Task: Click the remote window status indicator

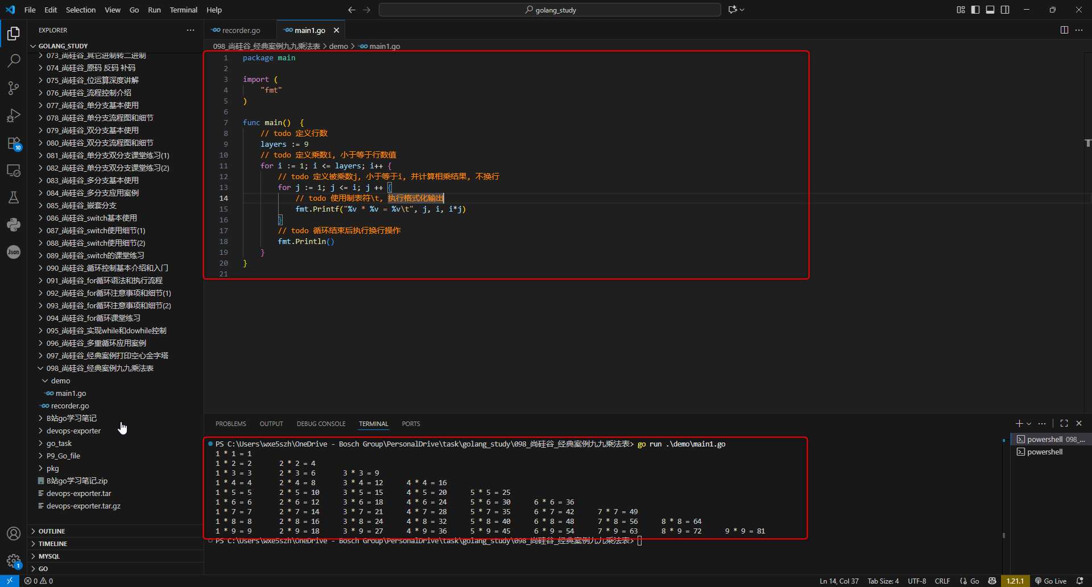Action: (x=10, y=581)
